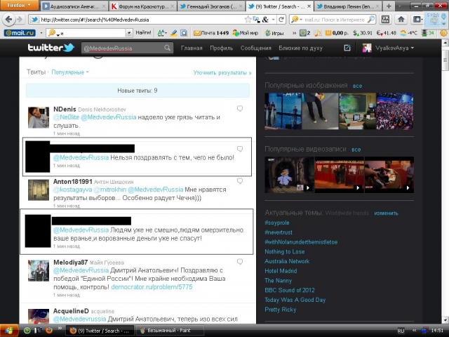Open a new browser tab

[x=389, y=6]
